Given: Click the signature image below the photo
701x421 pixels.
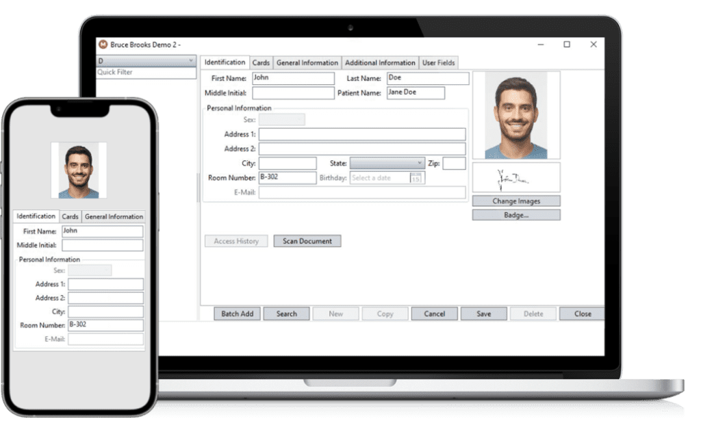Looking at the screenshot, I should point(515,177).
